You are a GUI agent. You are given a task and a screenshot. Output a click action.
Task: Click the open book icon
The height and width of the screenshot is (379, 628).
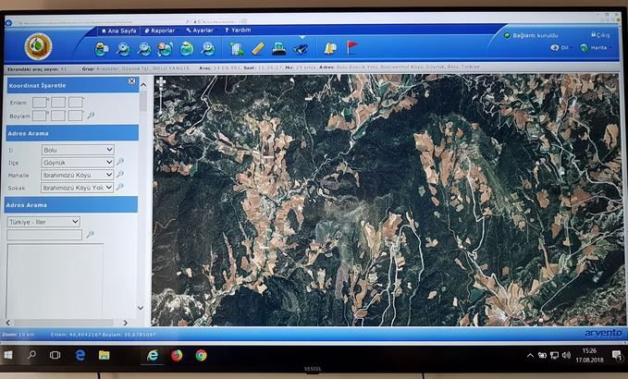[x=330, y=48]
